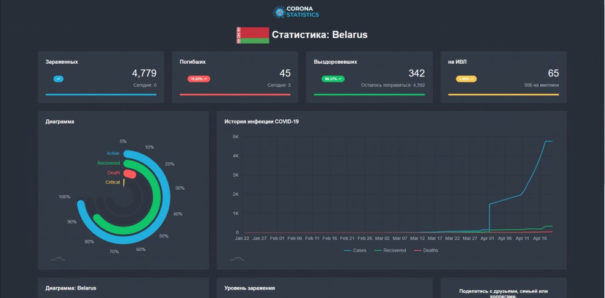Click Осталось поправиться: 4,392 text
Viewport: 605px width, 298px height.
coord(393,86)
